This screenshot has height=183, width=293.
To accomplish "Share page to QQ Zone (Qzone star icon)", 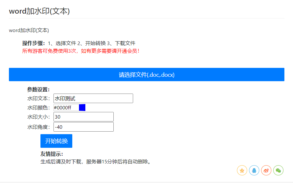I will pyautogui.click(x=242, y=170).
